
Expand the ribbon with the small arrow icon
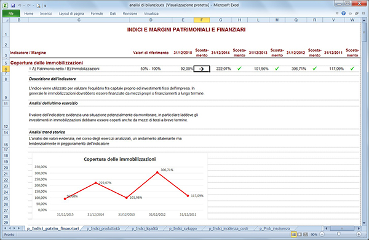pos(337,14)
